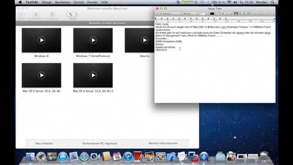Click VMware Fusion icon in Dock
Image resolution: width=293 pixels, height=165 pixels.
point(193,157)
